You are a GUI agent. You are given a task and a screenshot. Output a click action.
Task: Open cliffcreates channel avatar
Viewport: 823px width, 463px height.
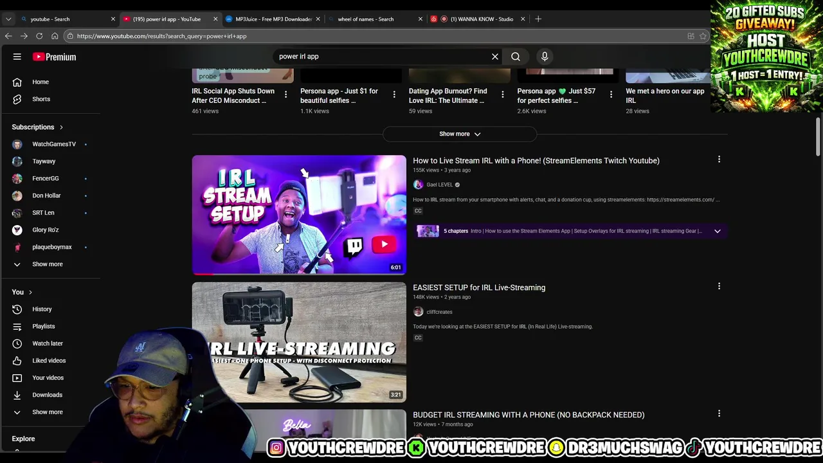[419, 312]
